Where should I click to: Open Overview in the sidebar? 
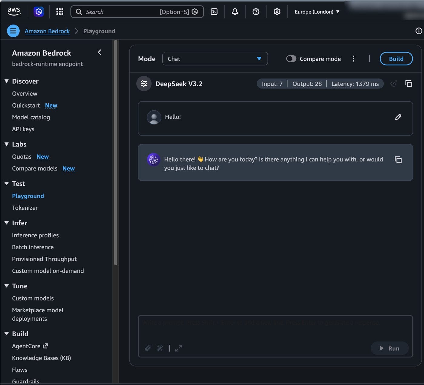click(x=25, y=94)
